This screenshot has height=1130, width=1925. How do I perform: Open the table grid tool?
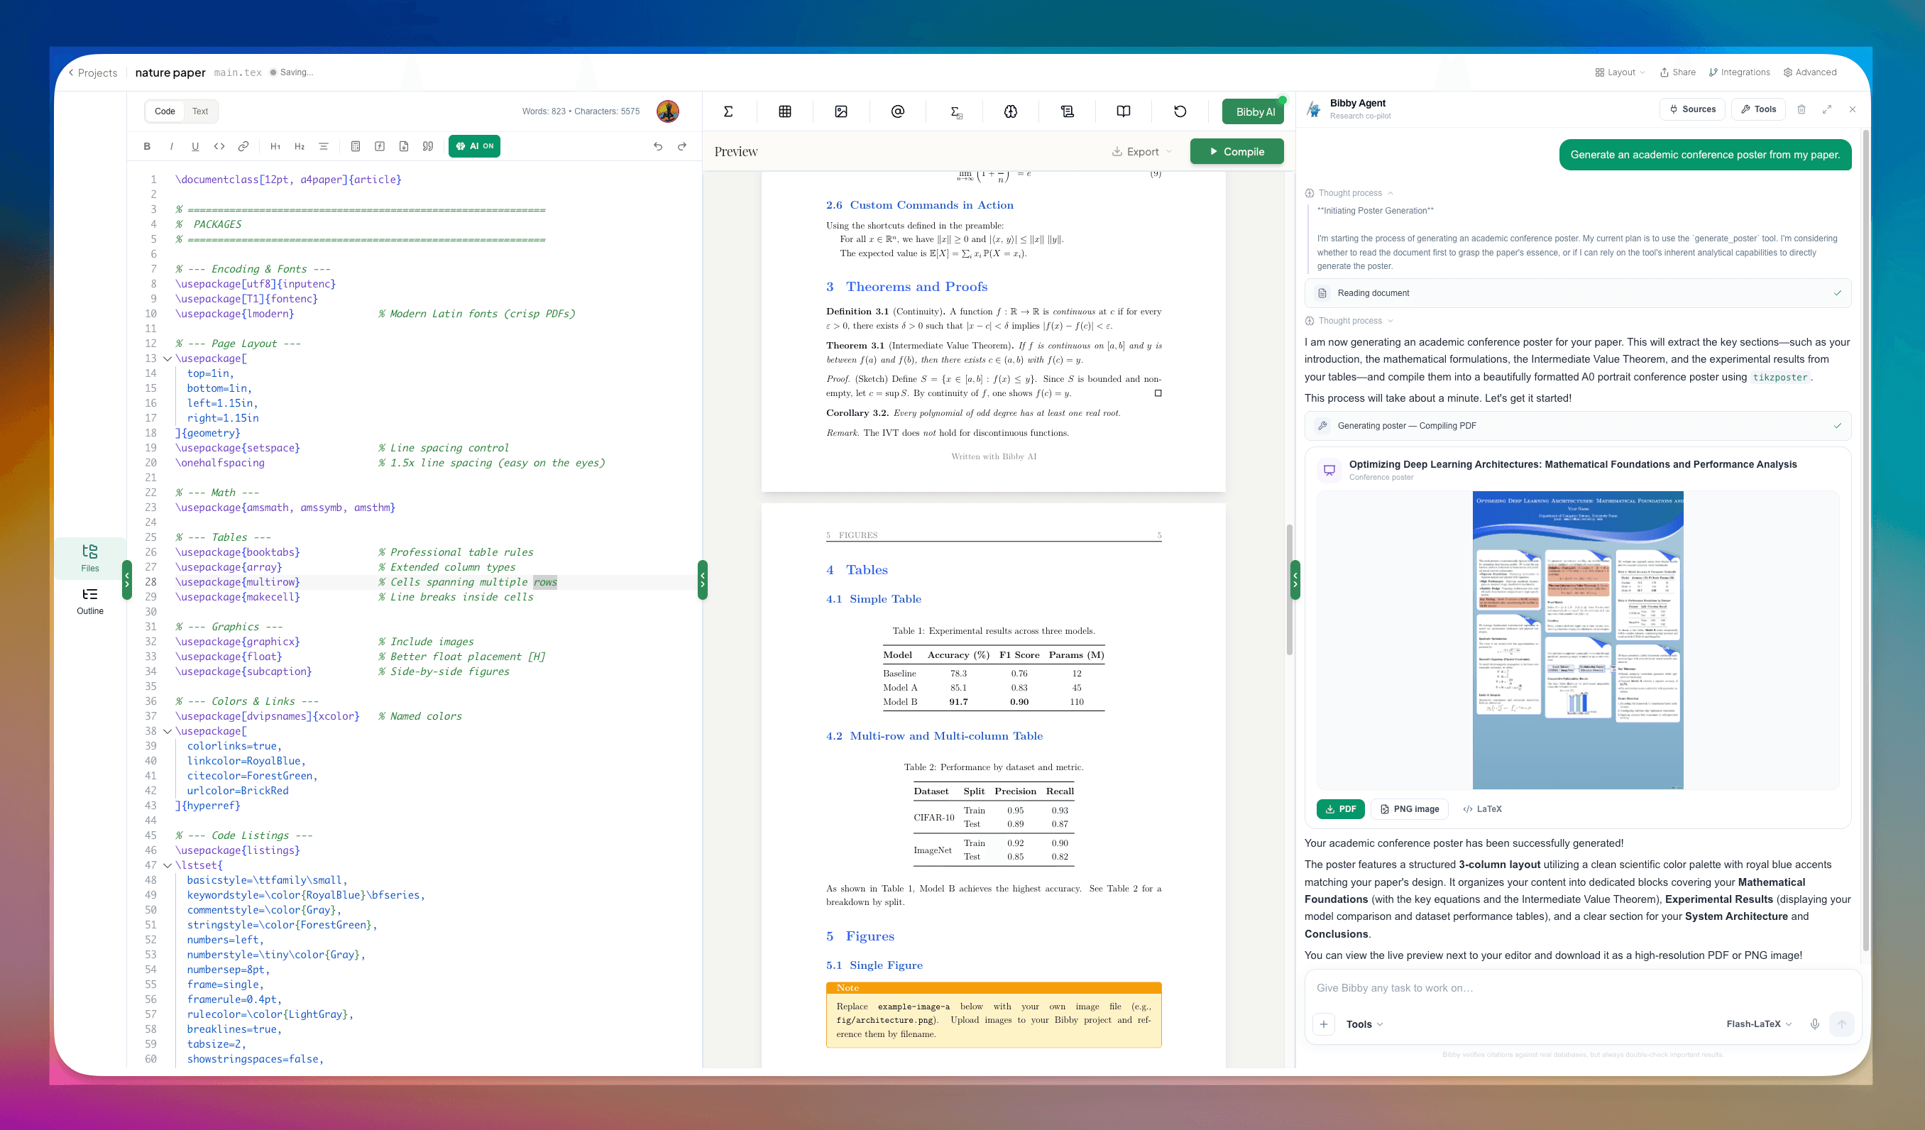pos(784,111)
